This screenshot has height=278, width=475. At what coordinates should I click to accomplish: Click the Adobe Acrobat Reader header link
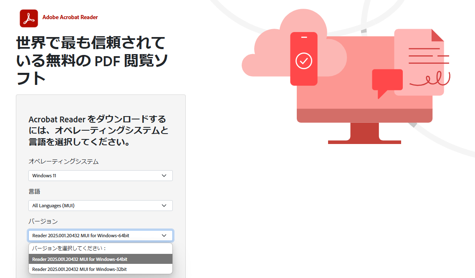coord(72,18)
